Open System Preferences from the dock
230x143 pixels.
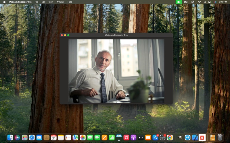click(x=162, y=138)
